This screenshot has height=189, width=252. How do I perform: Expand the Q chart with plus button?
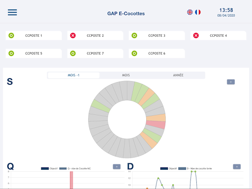click(x=117, y=166)
